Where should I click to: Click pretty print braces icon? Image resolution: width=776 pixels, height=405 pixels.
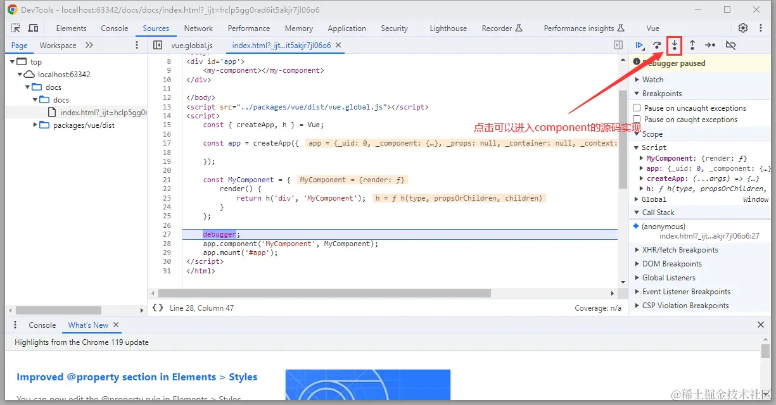(158, 308)
